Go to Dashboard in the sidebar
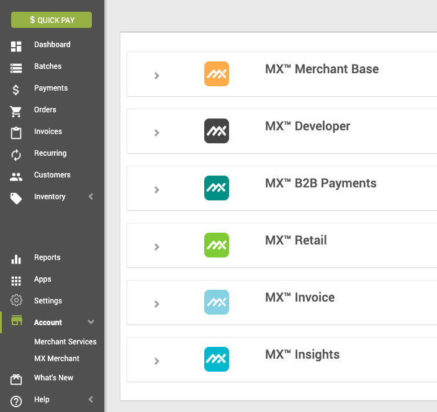The height and width of the screenshot is (412, 437). 52,45
